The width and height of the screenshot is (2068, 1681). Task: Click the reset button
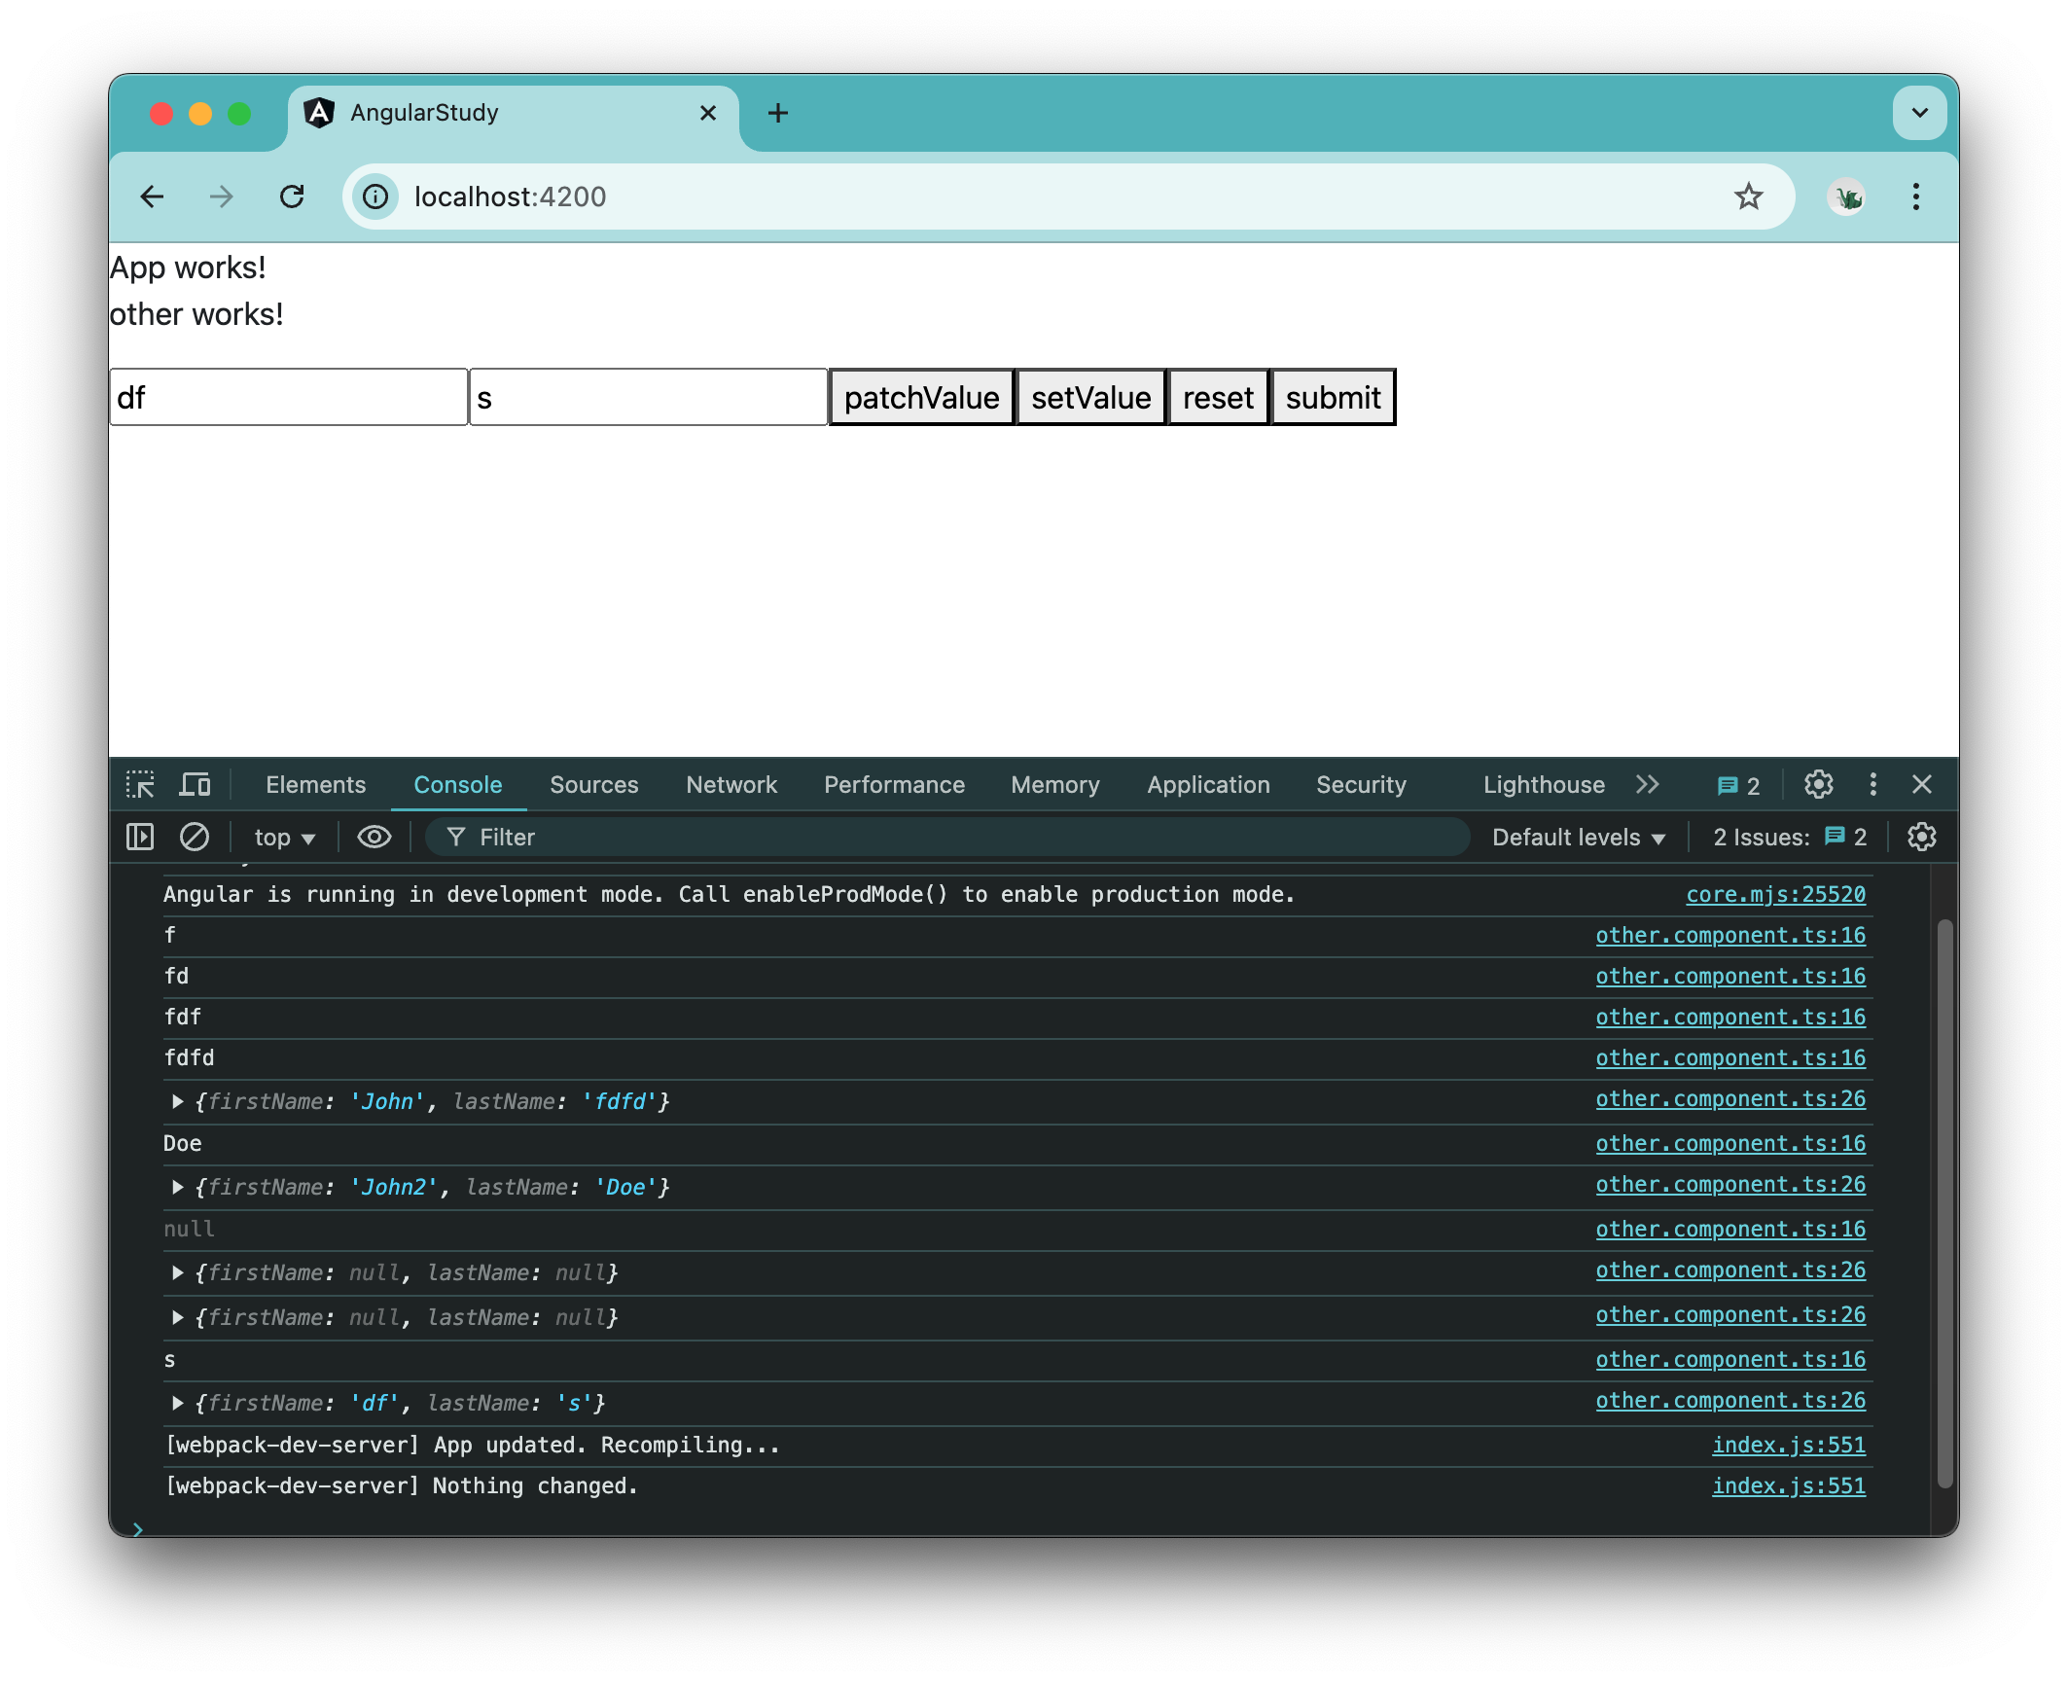tap(1218, 398)
